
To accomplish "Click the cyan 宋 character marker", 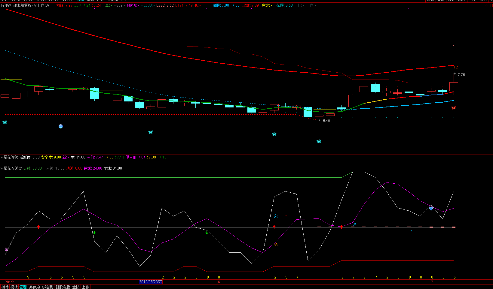I will pyautogui.click(x=276, y=216).
